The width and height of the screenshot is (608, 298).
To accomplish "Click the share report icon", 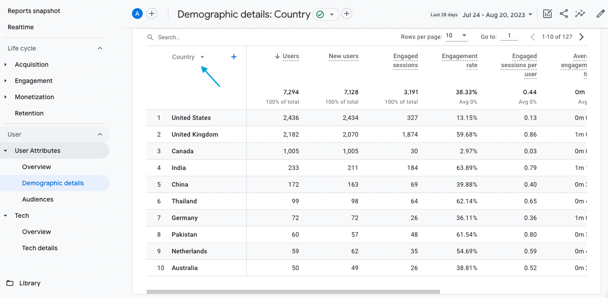I will pyautogui.click(x=563, y=14).
